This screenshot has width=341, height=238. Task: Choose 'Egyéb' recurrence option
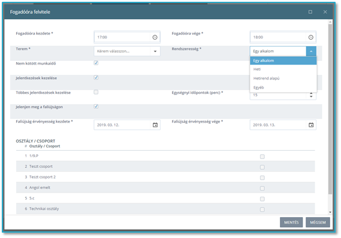pos(283,87)
